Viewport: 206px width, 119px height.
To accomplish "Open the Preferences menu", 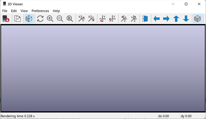I will coord(40,11).
